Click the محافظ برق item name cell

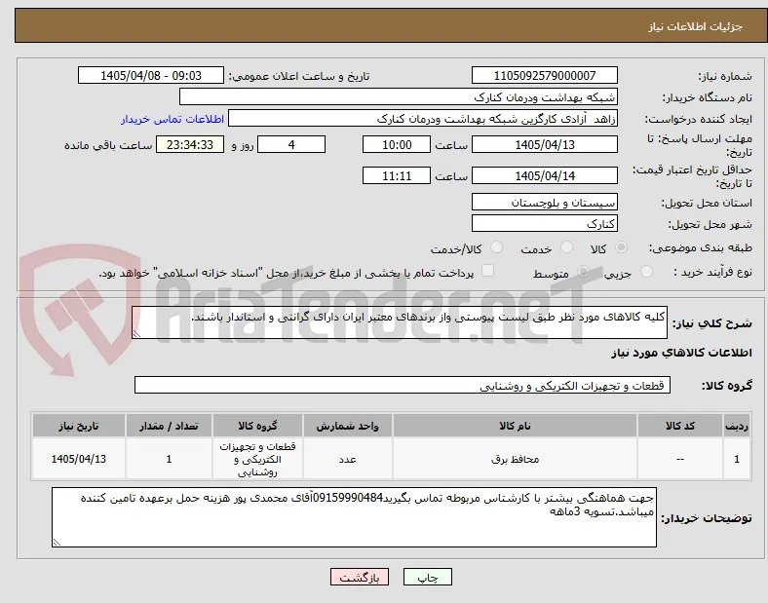pos(515,459)
